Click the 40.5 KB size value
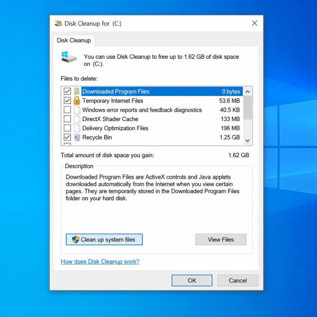This screenshot has height=317, width=317. click(x=230, y=110)
